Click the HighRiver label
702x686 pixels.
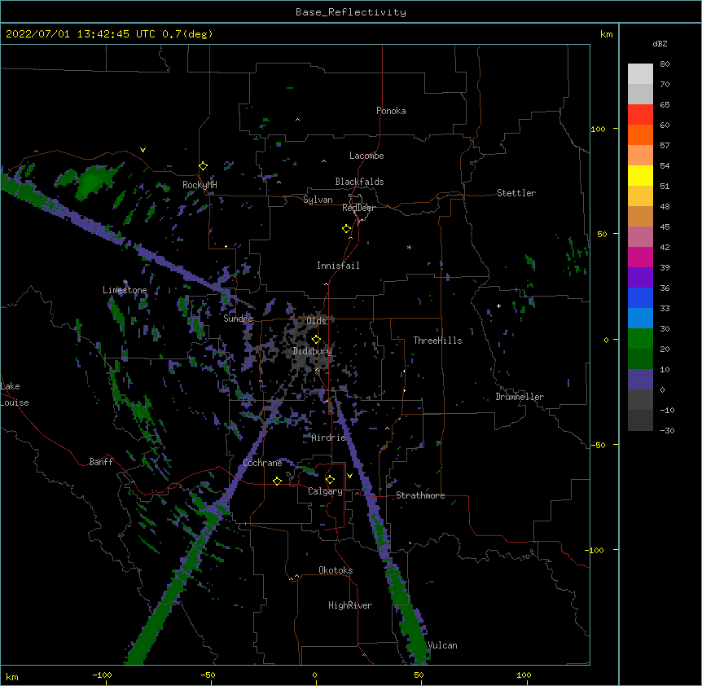click(x=350, y=605)
